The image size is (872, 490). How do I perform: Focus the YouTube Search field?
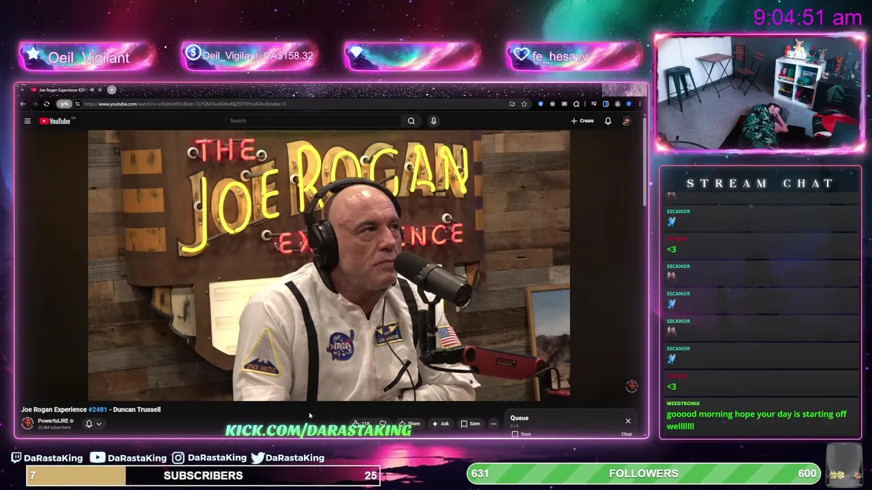(313, 121)
